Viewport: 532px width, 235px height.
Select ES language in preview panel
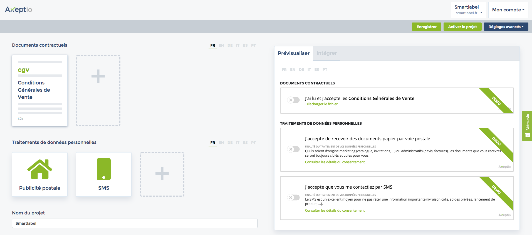coord(317,70)
